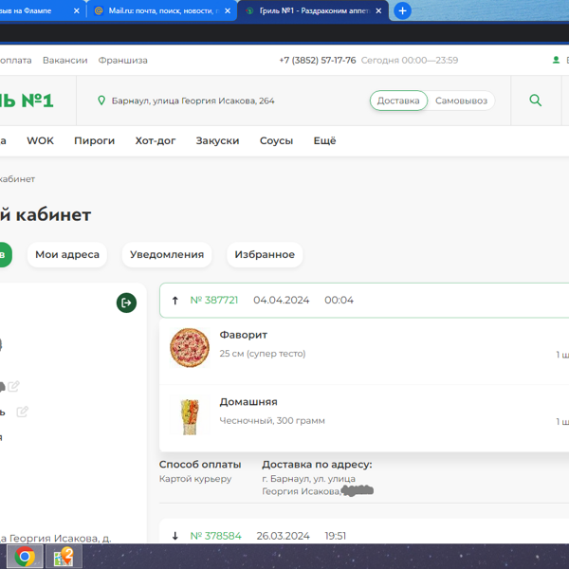Open the WOK menu category
Screen dimensions: 569x569
(40, 140)
